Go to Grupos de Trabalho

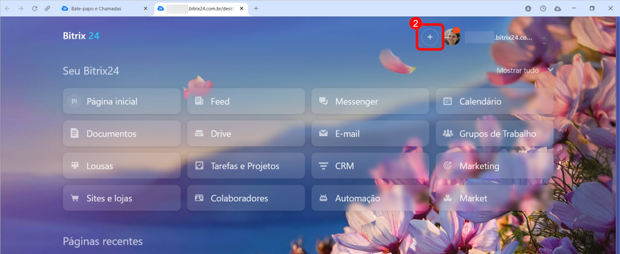coord(497,134)
